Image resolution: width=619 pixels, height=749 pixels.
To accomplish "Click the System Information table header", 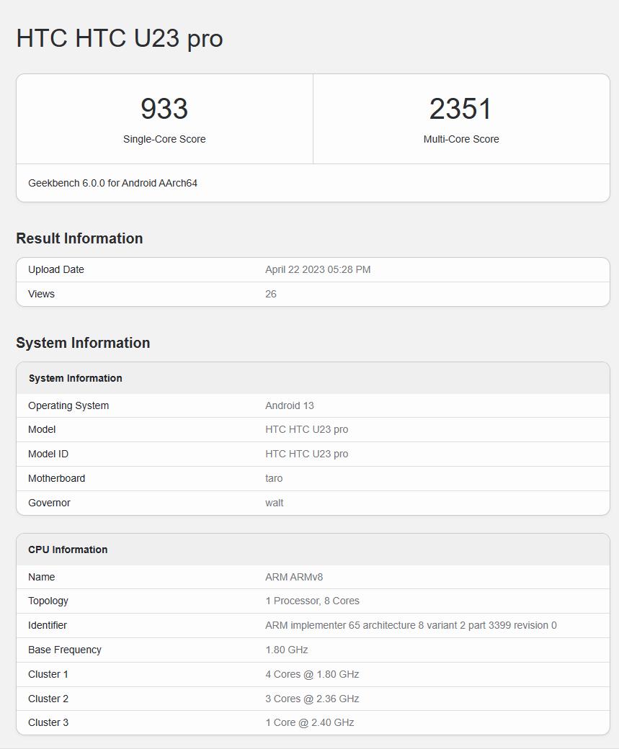I will (x=76, y=378).
